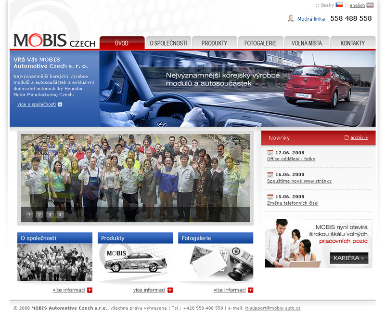This screenshot has height=317, width=385.
Task: Click the document icon next to archiv
Action: point(346,137)
